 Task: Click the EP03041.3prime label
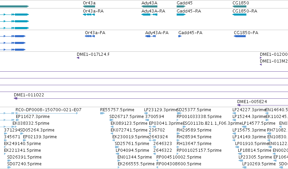pos(165,123)
